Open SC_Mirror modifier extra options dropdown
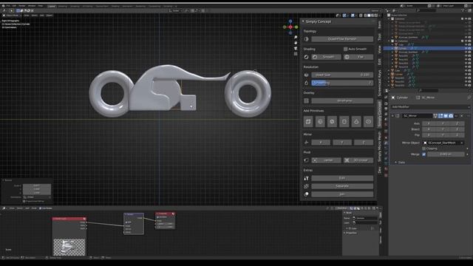Image resolution: width=473 pixels, height=266 pixels. 457,116
